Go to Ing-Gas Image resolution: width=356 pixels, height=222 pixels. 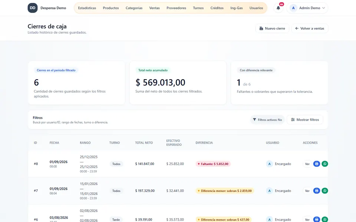236,8
